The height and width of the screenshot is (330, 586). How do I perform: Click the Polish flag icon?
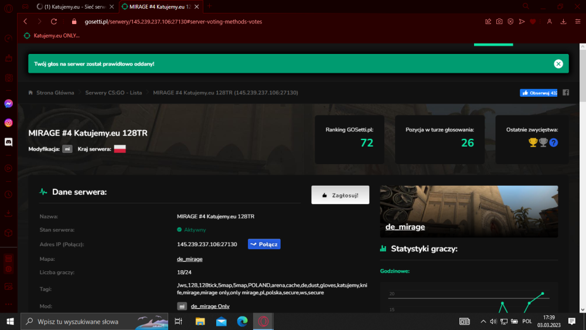120,149
